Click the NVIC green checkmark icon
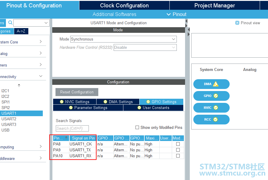268x180 pixels. [x=216, y=108]
